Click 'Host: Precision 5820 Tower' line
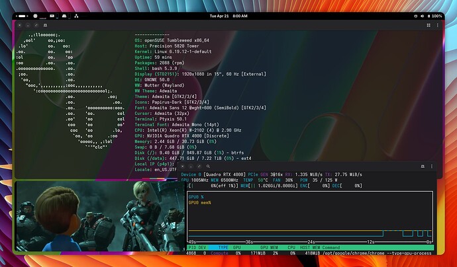This screenshot has height=267, width=457. tap(167, 46)
